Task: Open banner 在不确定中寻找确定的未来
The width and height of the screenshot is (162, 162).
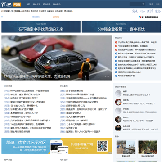Action: (x=41, y=27)
